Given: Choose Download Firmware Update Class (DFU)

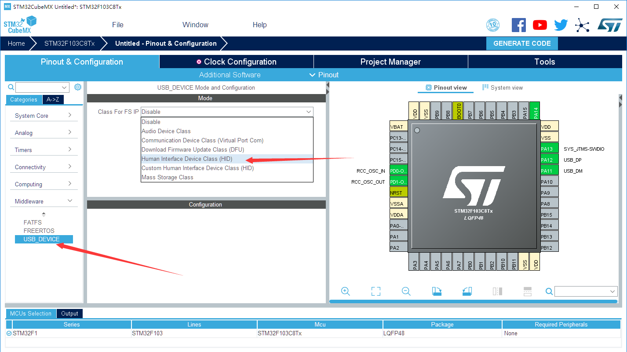Looking at the screenshot, I should click(227, 149).
